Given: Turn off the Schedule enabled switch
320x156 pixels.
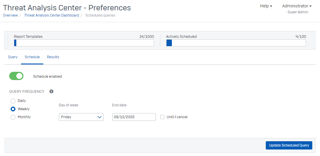Looking at the screenshot, I should [x=16, y=76].
